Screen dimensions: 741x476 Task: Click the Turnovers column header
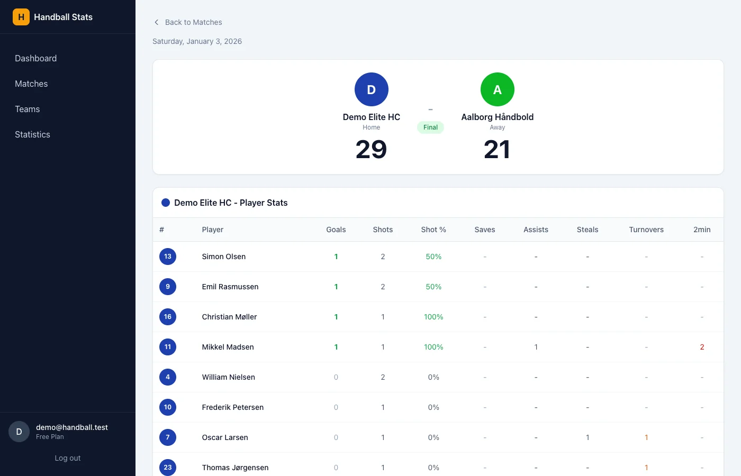646,230
